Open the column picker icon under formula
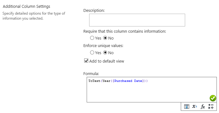219x113 pixels. [187, 106]
